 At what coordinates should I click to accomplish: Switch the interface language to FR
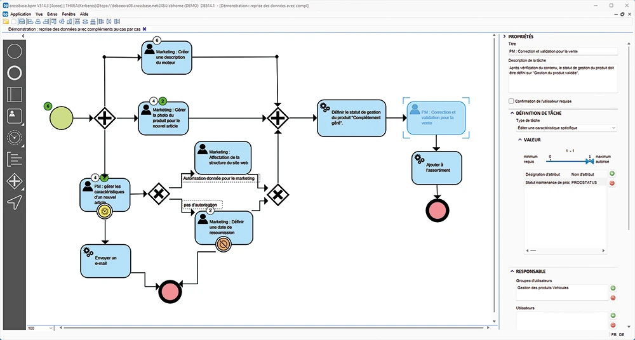[614, 335]
